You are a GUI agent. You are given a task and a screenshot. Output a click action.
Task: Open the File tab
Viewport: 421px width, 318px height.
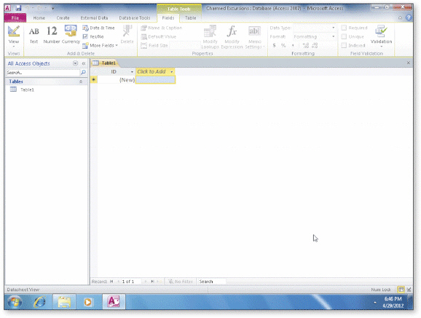point(15,18)
